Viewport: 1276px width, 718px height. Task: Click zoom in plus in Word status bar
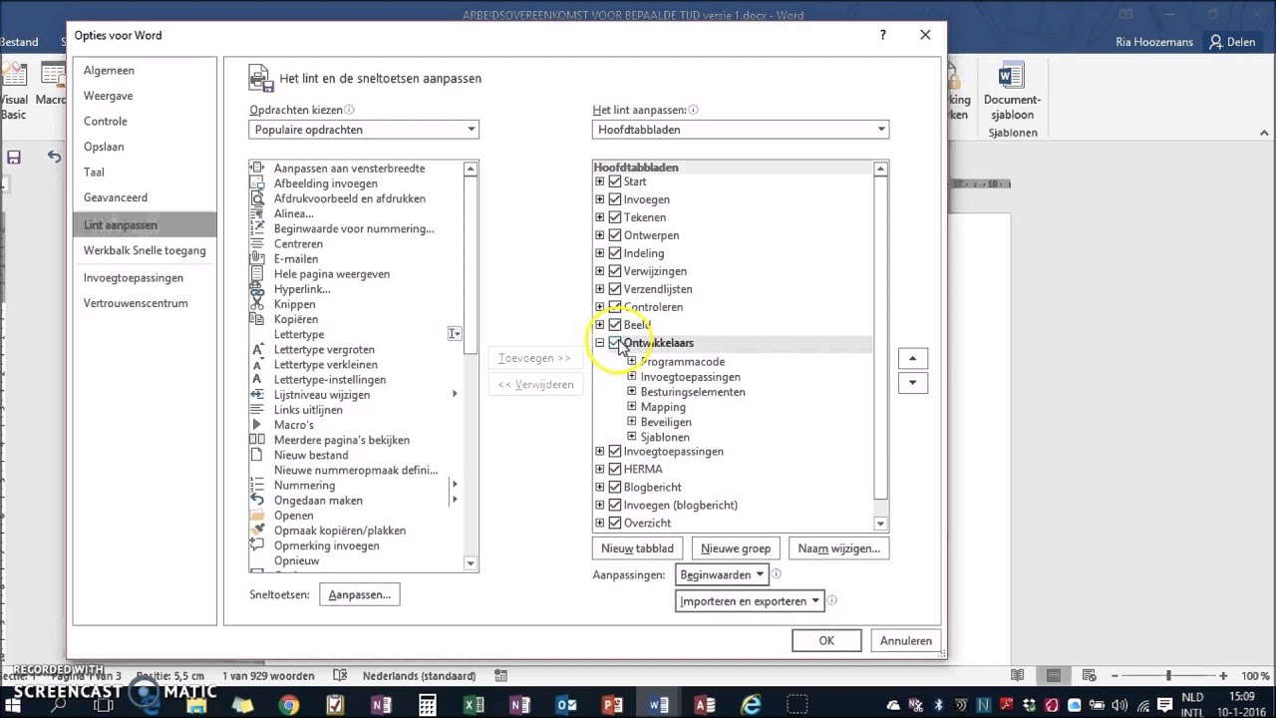click(1223, 676)
